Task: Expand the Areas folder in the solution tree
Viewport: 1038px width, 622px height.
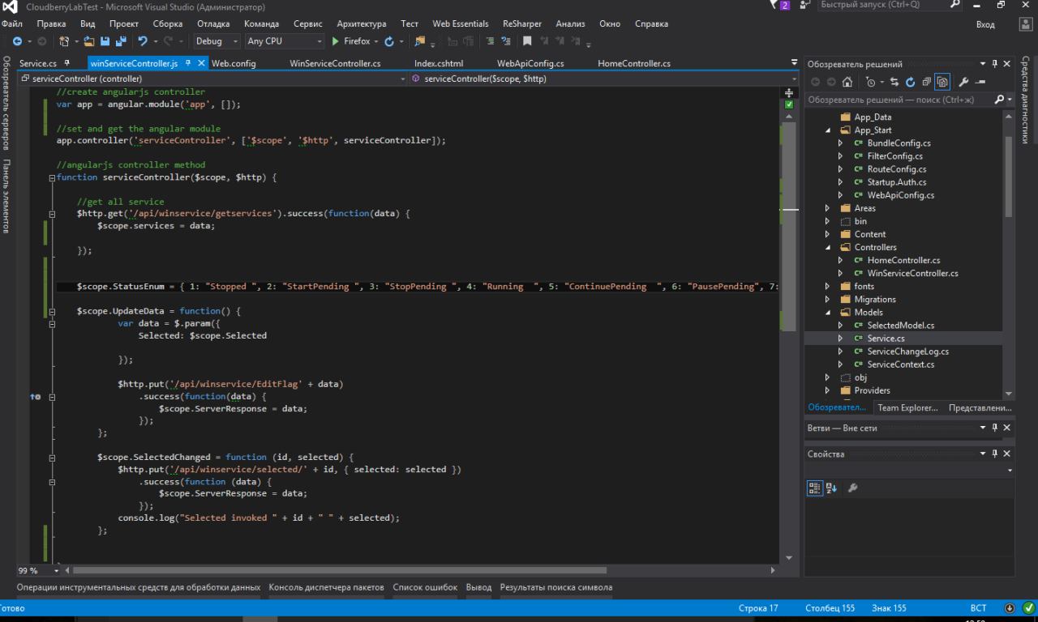Action: (827, 208)
